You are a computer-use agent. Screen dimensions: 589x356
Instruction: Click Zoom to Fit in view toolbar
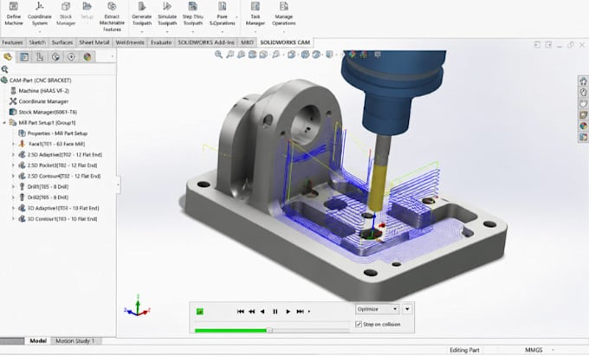coord(218,55)
